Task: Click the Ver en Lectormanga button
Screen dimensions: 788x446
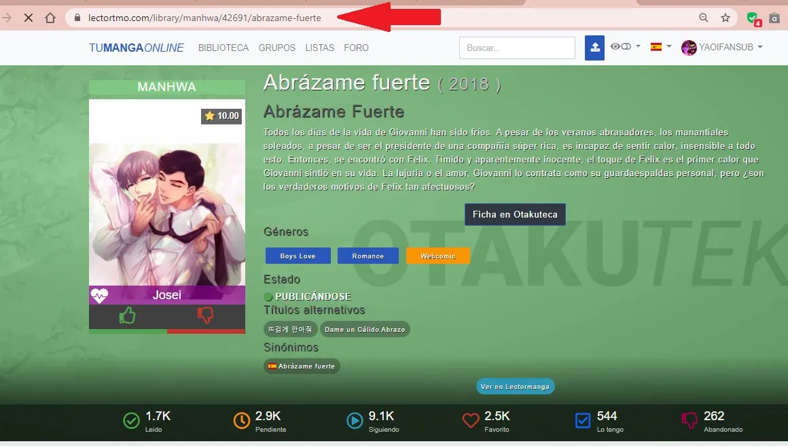Action: pos(515,386)
